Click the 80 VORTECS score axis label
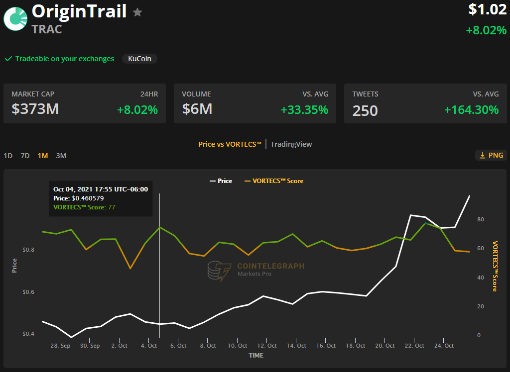The height and width of the screenshot is (372, 510). click(x=481, y=219)
